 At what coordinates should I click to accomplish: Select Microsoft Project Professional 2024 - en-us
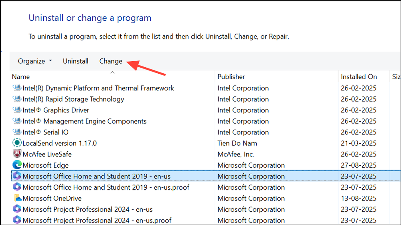[x=87, y=209]
